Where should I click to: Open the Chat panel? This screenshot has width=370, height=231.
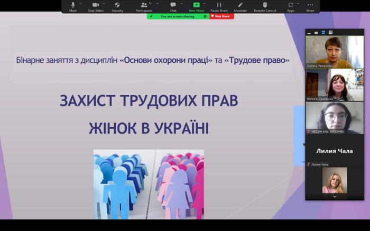173,7
